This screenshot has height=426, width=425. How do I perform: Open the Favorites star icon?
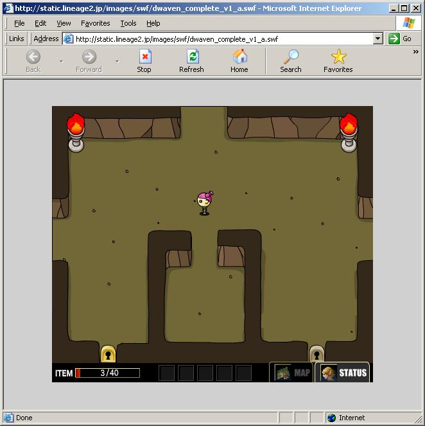tap(338, 61)
